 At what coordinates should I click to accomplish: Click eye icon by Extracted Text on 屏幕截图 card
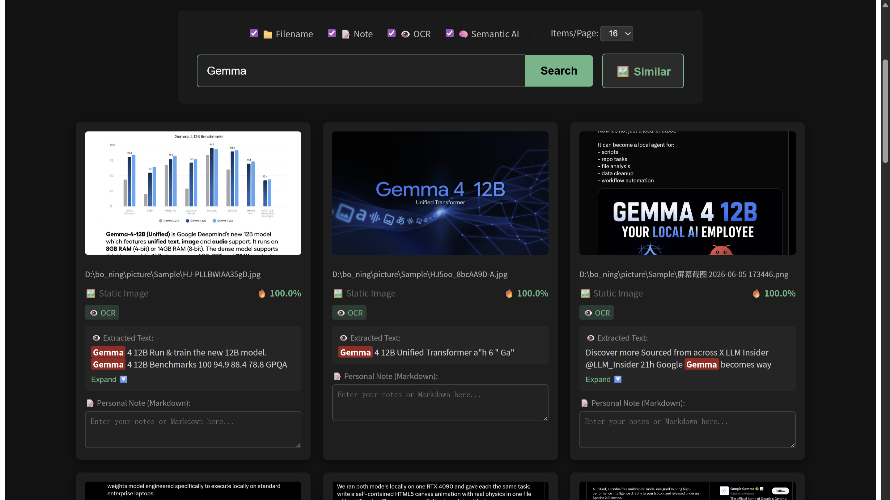[591, 338]
